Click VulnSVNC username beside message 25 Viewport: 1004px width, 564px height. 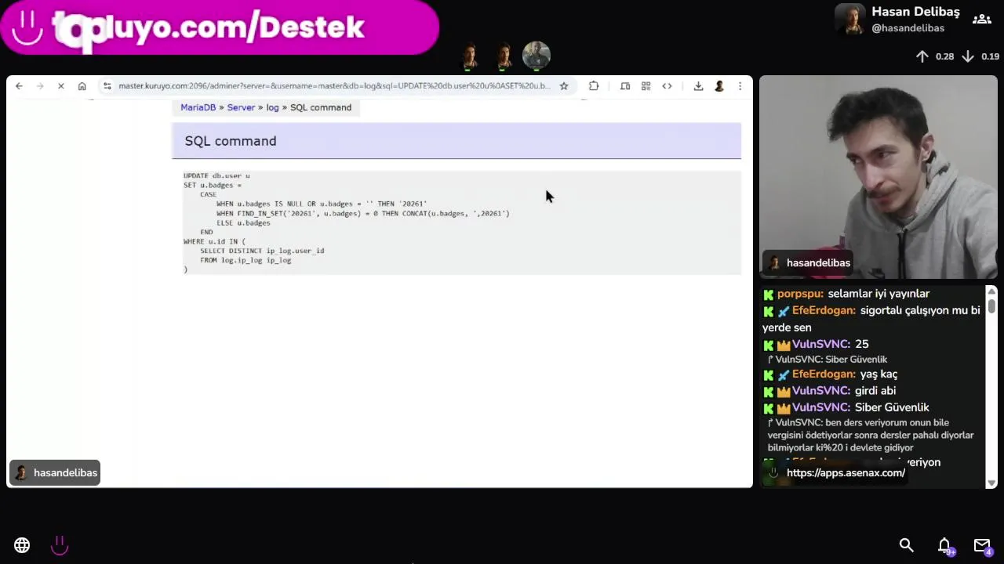pyautogui.click(x=821, y=344)
